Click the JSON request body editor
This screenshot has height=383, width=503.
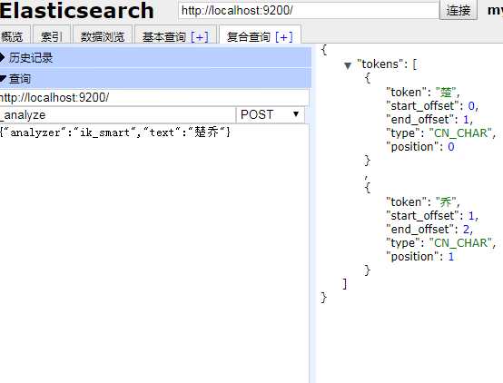(154, 253)
